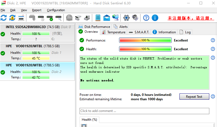Switch to the S.M.A.R.T. tab
Viewport: 217px width, 127px height.
tap(139, 32)
